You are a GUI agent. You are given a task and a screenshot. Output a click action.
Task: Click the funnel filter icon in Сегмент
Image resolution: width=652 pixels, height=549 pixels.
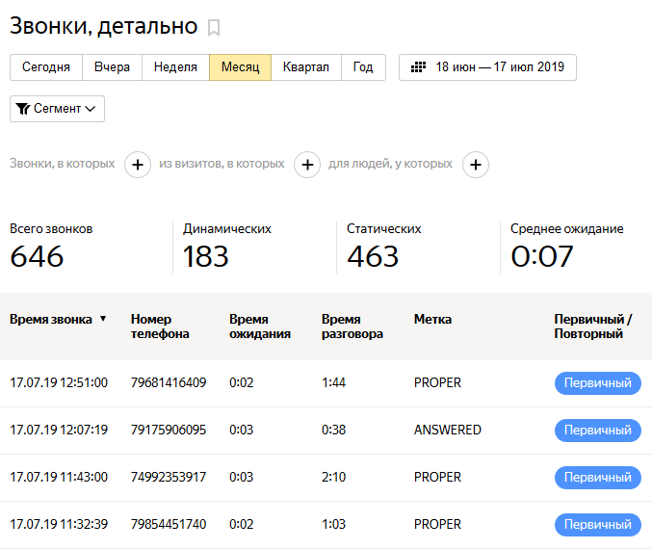click(x=22, y=109)
